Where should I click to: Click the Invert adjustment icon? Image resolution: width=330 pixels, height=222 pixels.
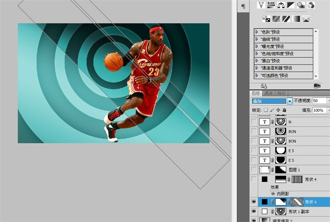pyautogui.click(x=266, y=19)
